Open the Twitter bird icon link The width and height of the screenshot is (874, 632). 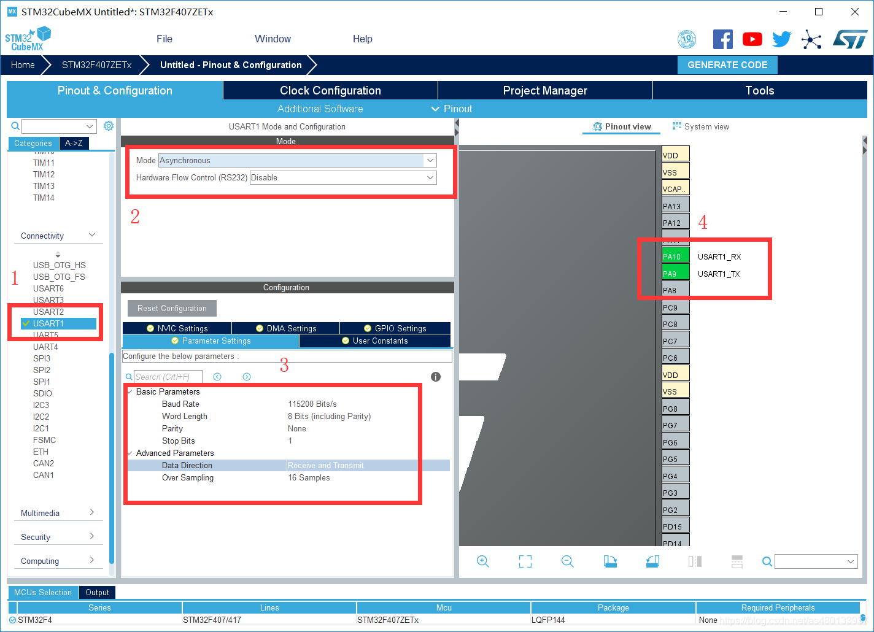pos(781,39)
